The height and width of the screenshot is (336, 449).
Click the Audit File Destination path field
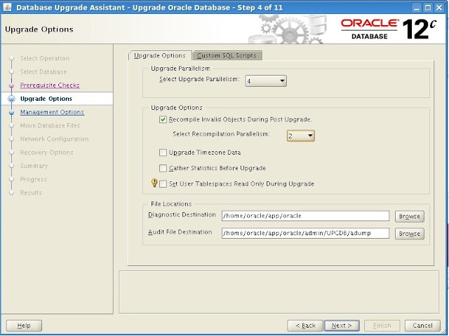pyautogui.click(x=305, y=233)
